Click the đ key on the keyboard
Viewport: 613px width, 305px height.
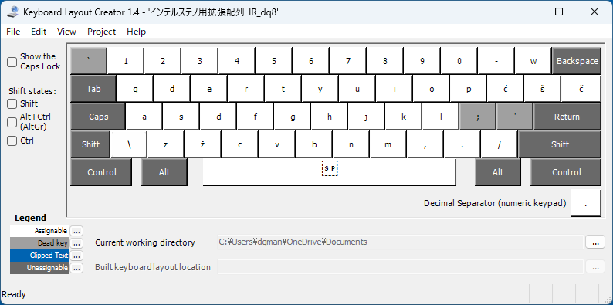[172, 89]
